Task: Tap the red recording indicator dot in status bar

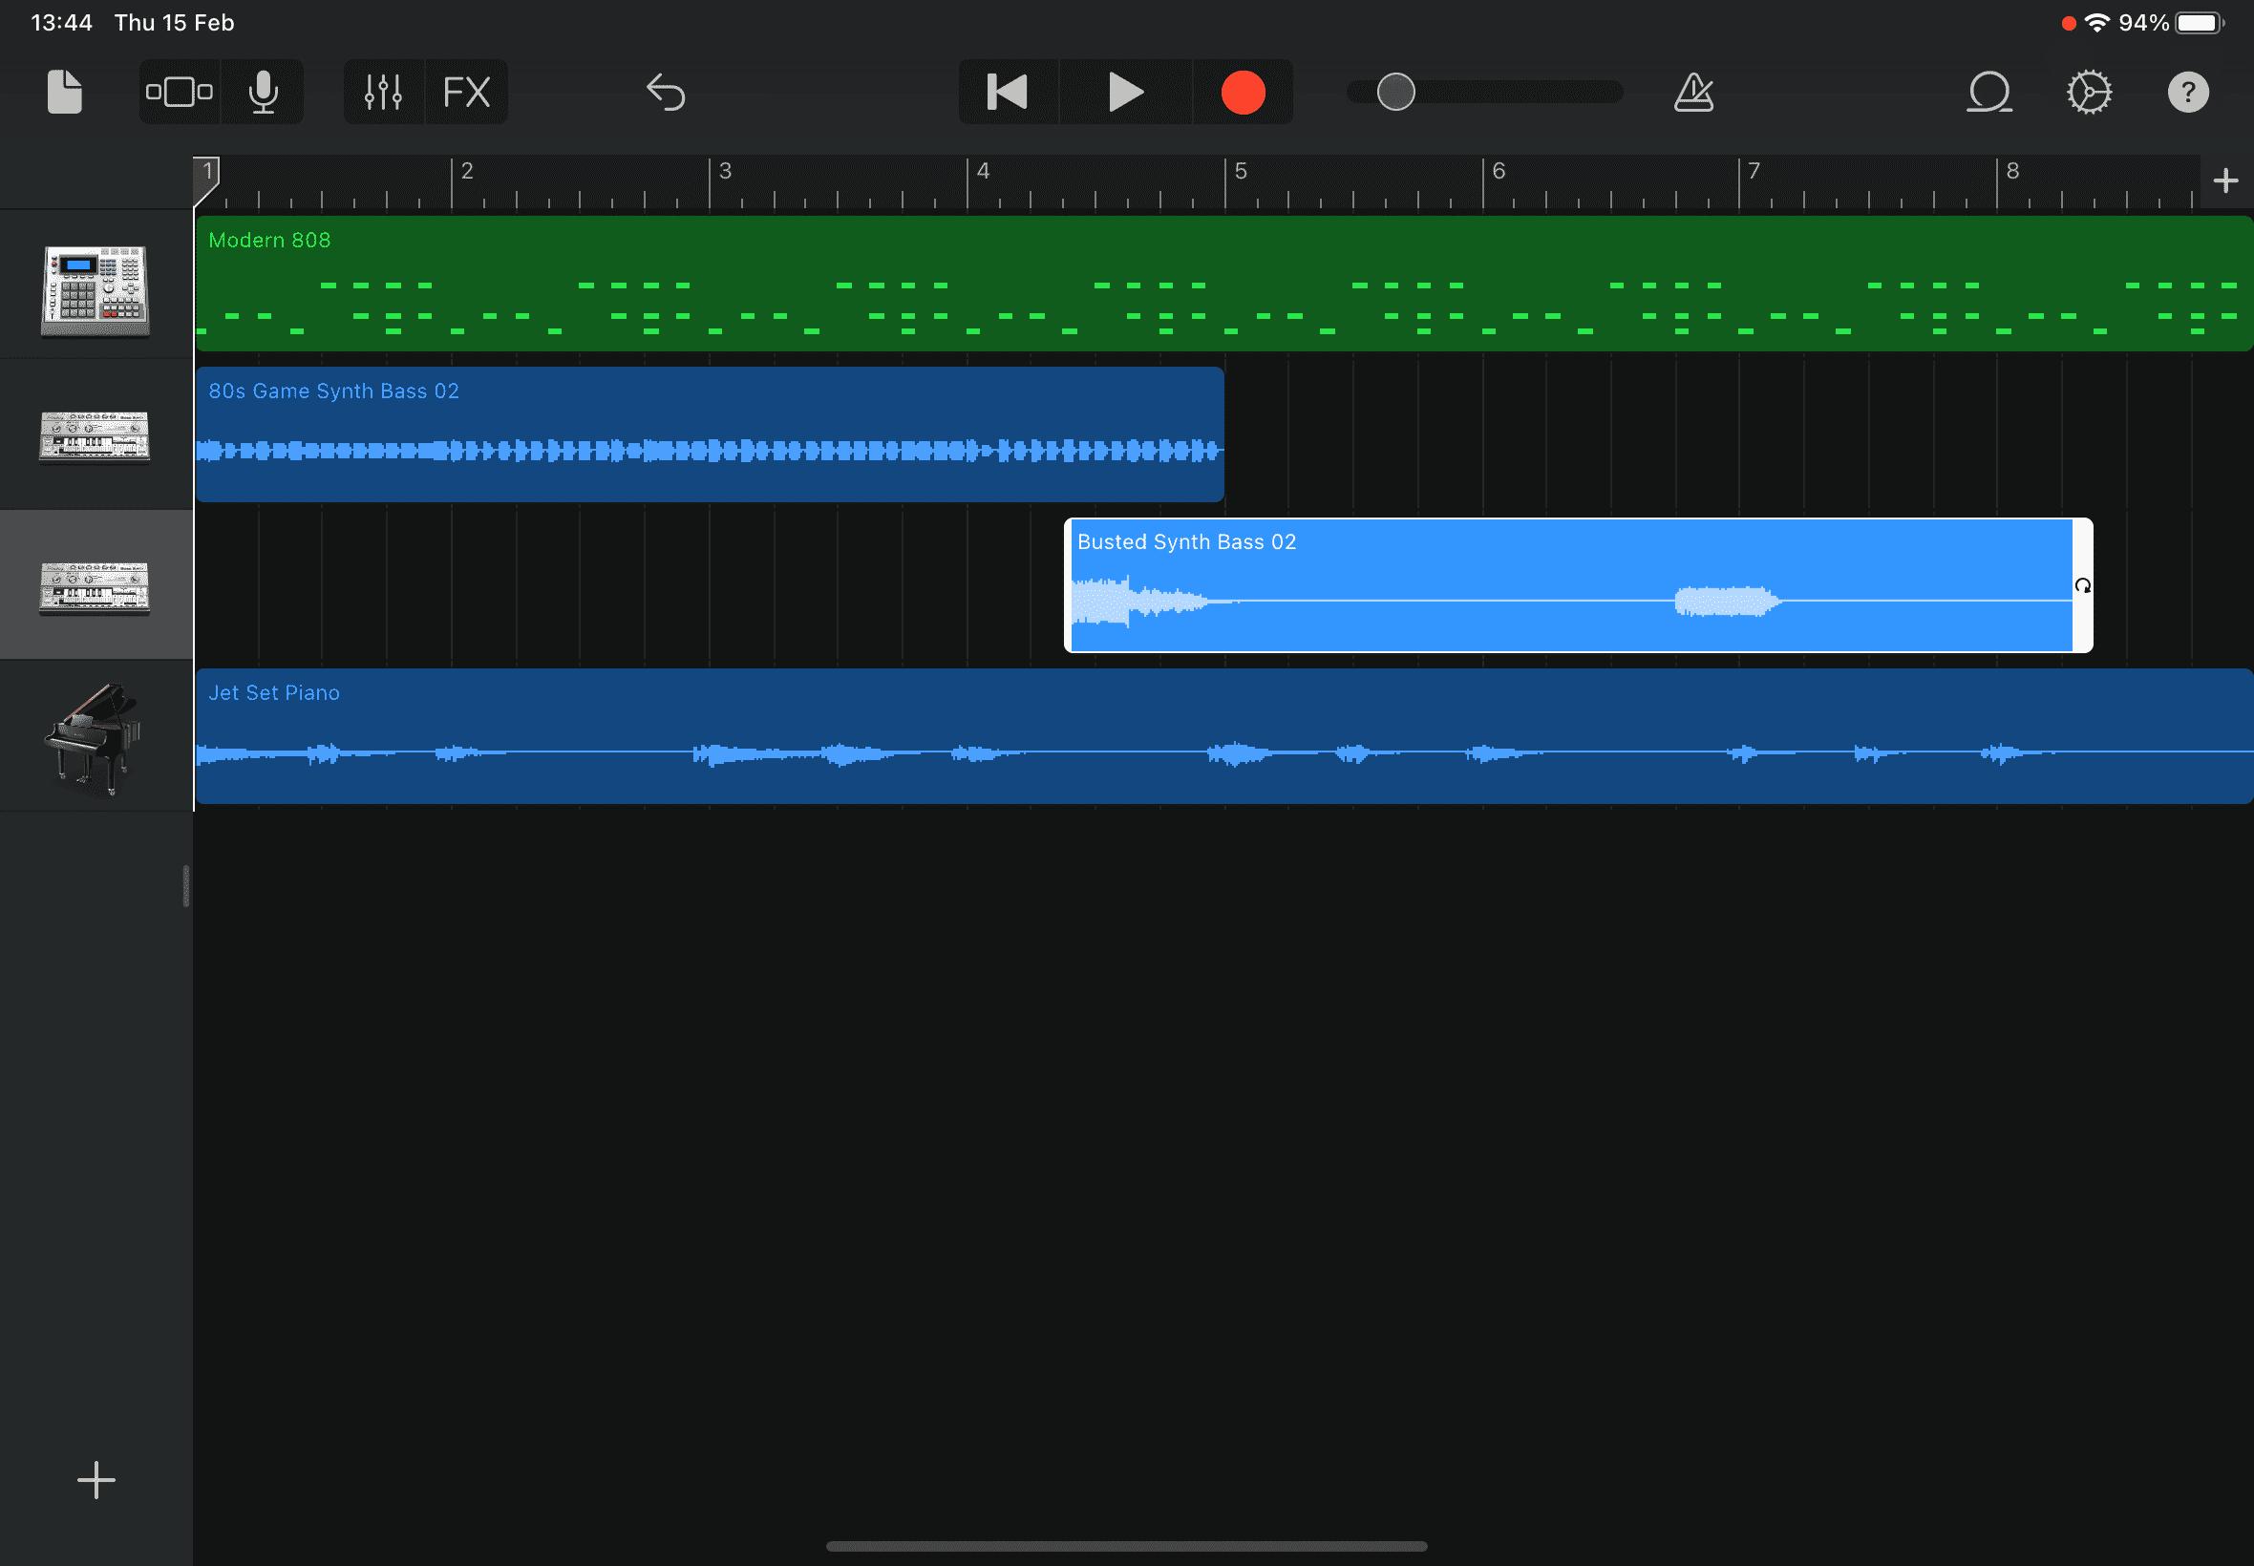Action: point(2069,24)
